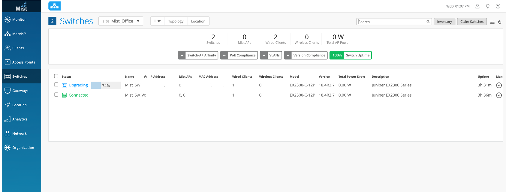The height and width of the screenshot is (192, 506).
Task: Open Analytics in the sidebar
Action: [x=21, y=119]
